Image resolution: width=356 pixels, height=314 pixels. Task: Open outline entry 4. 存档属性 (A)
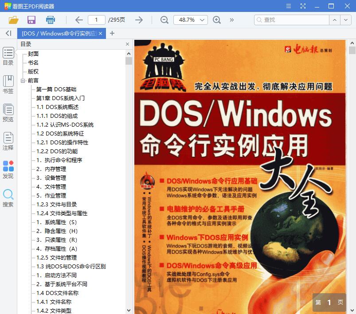coord(57,248)
